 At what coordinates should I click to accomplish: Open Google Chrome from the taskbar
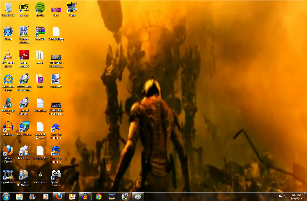tap(98, 197)
